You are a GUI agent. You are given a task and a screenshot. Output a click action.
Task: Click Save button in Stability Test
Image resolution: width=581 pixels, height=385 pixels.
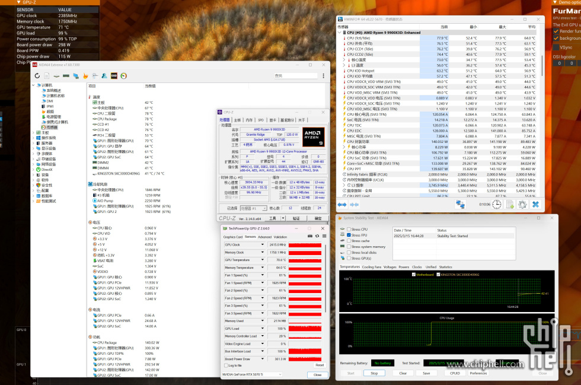click(426, 373)
